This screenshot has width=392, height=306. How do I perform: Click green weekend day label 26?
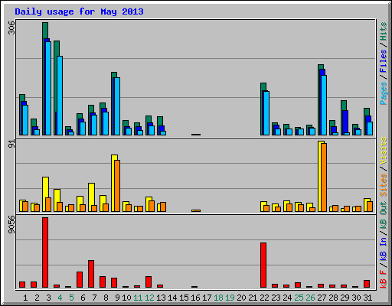(x=310, y=298)
